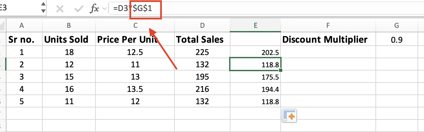Screen dimensions: 424x132
Task: Open the Insert Function fx button
Action: pos(94,9)
